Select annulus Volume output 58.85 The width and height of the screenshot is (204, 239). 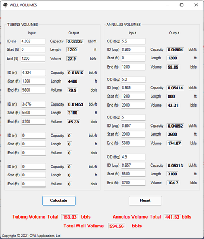[x=173, y=67]
